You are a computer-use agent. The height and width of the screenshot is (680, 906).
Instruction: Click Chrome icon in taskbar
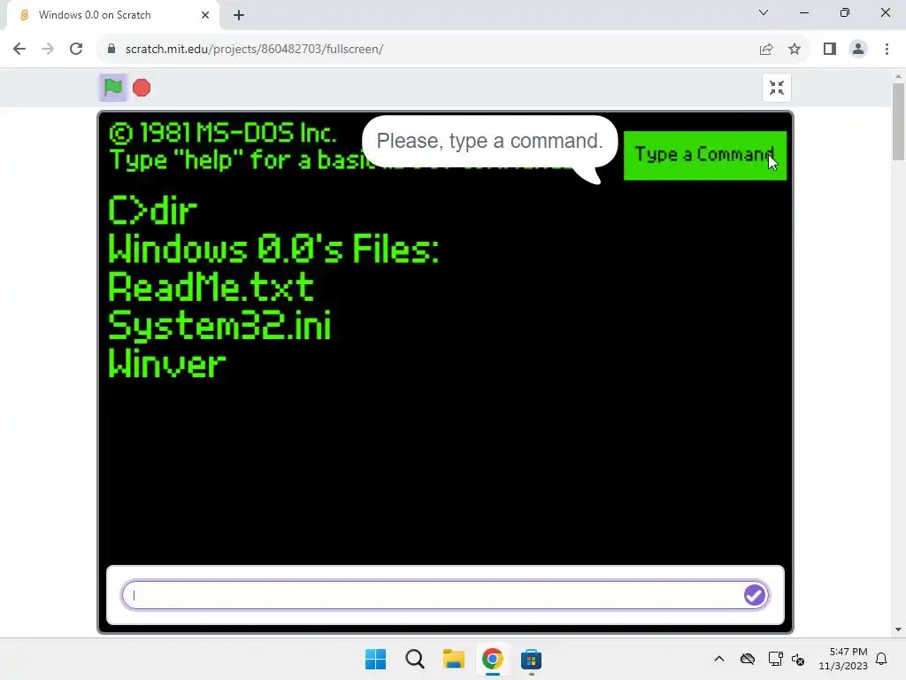tap(492, 659)
